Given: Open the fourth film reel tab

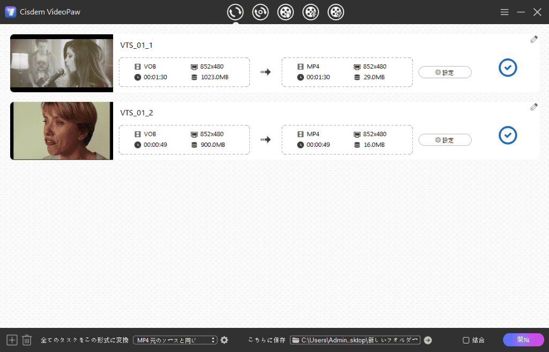Looking at the screenshot, I should coord(311,12).
